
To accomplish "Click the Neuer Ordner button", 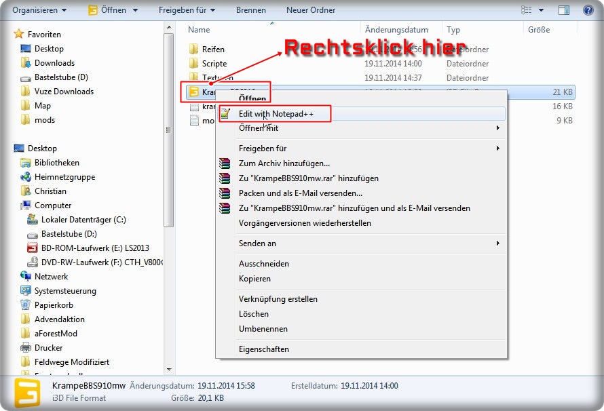I will click(311, 10).
